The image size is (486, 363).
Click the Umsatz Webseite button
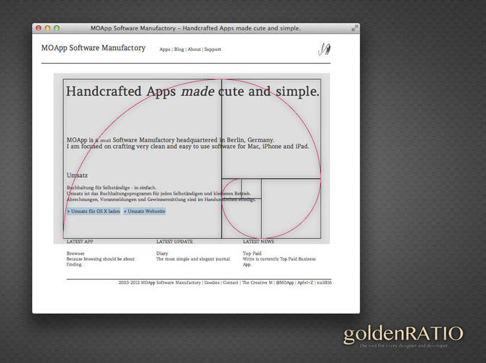tap(145, 211)
